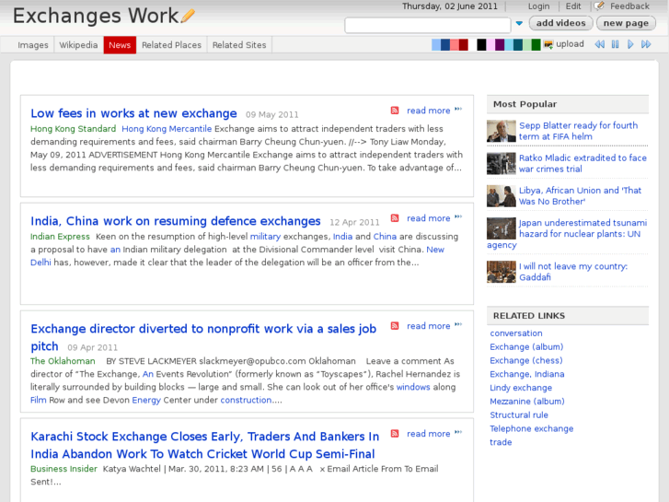Viewport: 669px width, 502px height.
Task: Pick the light blue color swatch
Action: click(x=436, y=45)
